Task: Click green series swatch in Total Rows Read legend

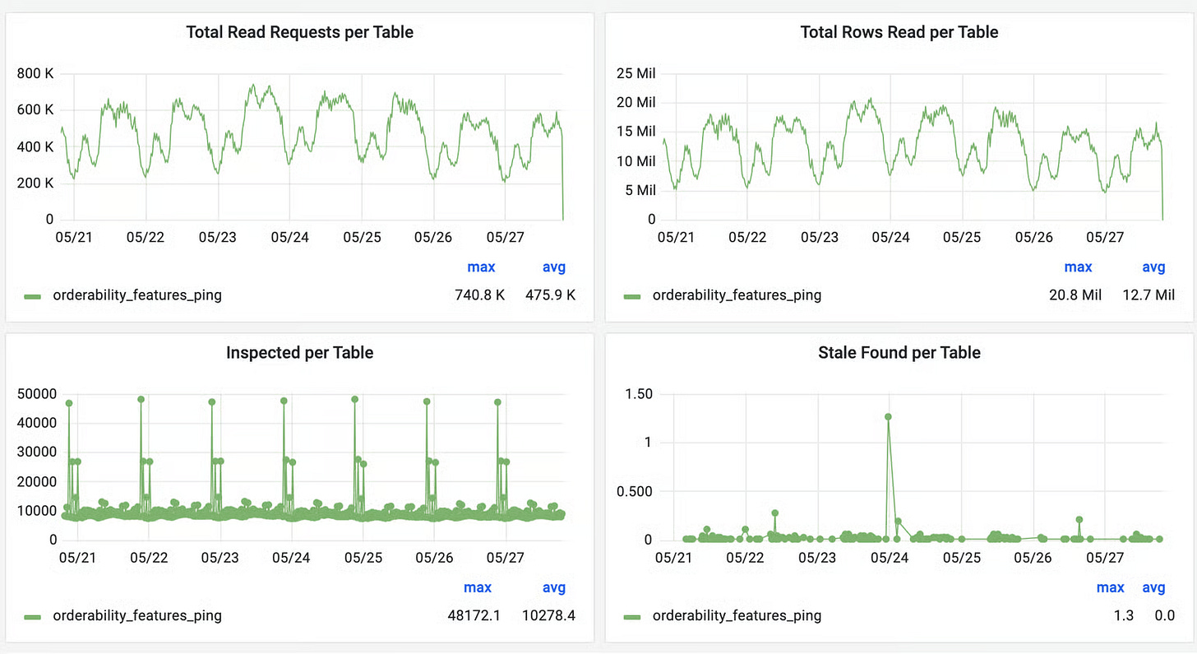Action: pyautogui.click(x=632, y=296)
